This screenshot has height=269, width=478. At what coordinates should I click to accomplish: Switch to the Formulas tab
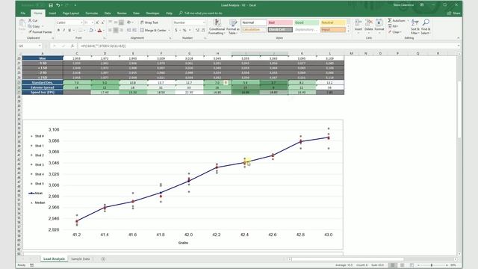click(91, 13)
